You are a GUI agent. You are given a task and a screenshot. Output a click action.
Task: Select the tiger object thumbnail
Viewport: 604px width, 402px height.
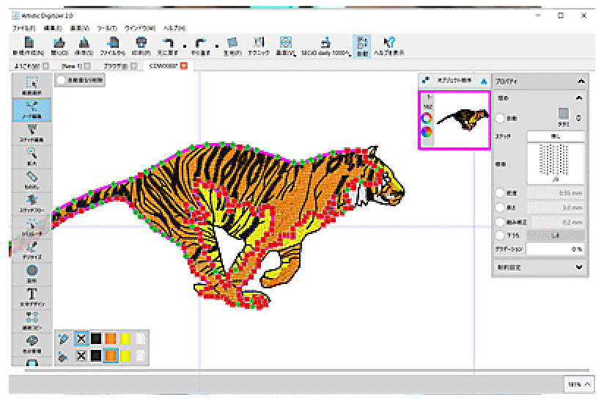[x=454, y=120]
